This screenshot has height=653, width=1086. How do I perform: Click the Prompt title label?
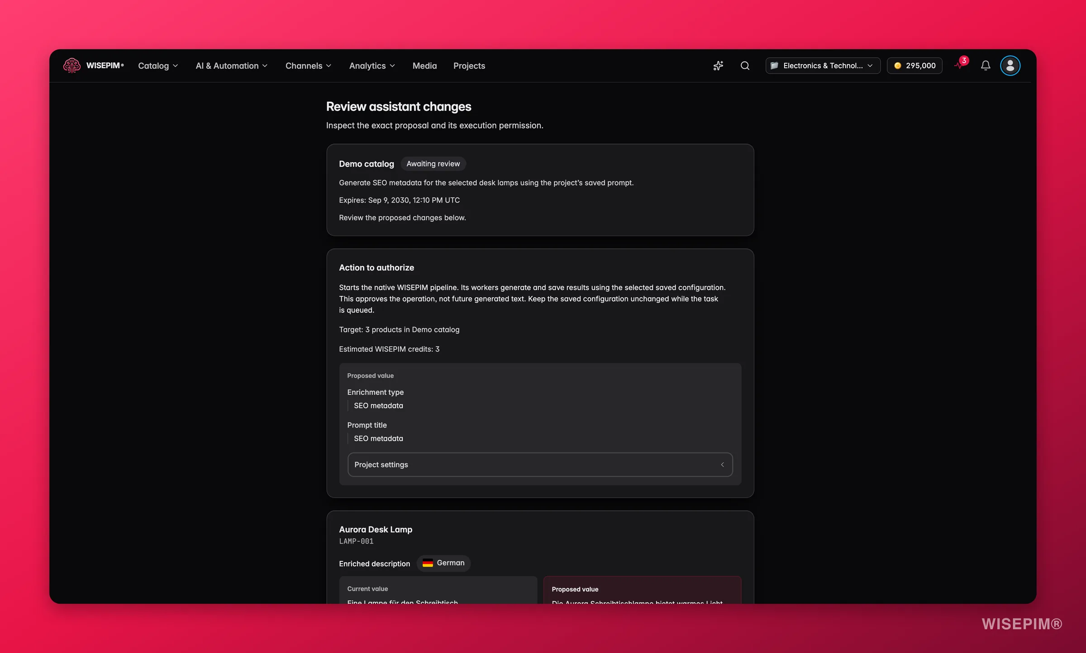[367, 425]
